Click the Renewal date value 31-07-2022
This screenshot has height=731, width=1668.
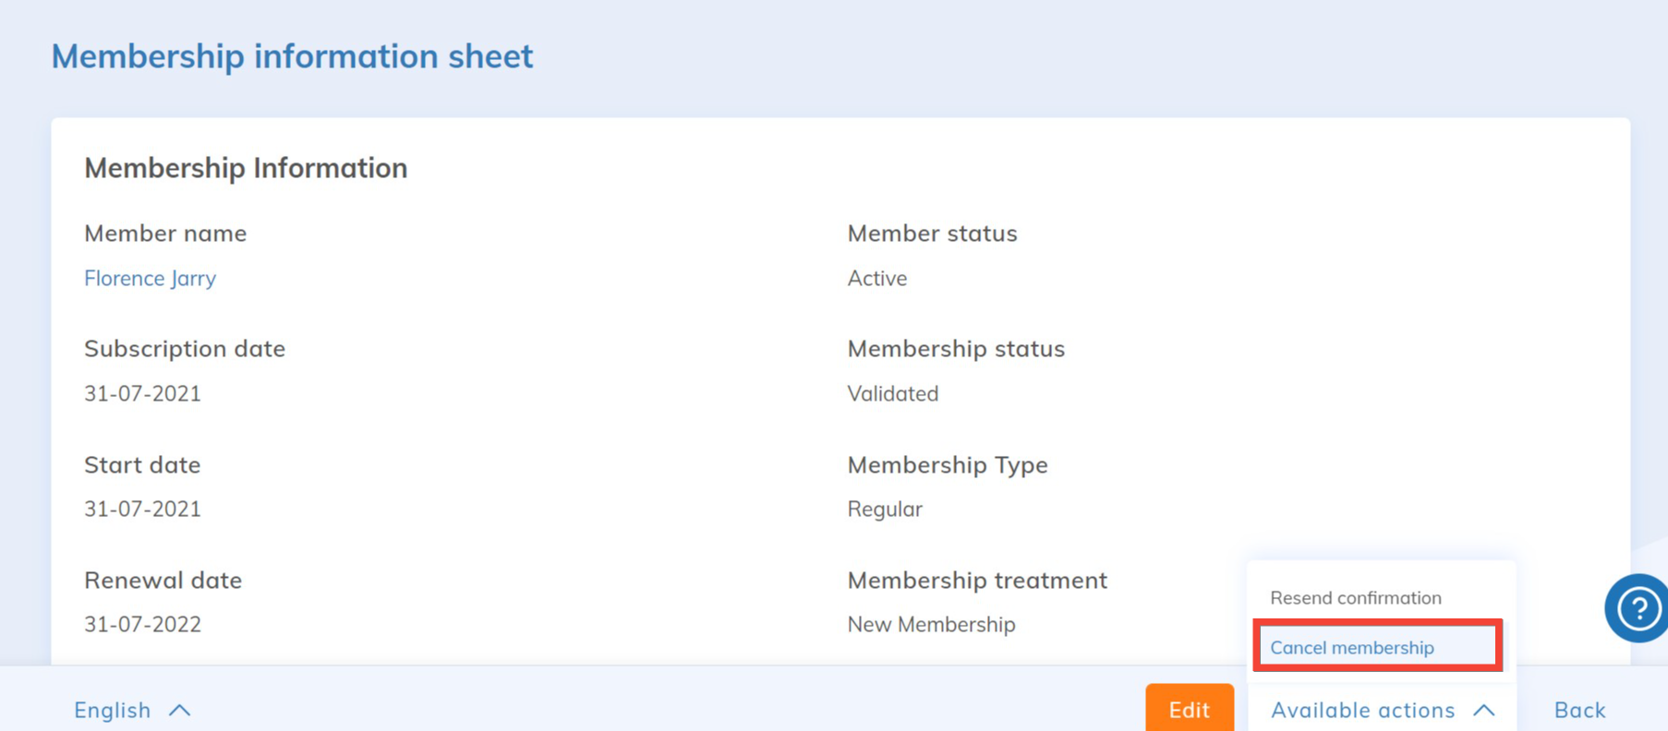142,624
